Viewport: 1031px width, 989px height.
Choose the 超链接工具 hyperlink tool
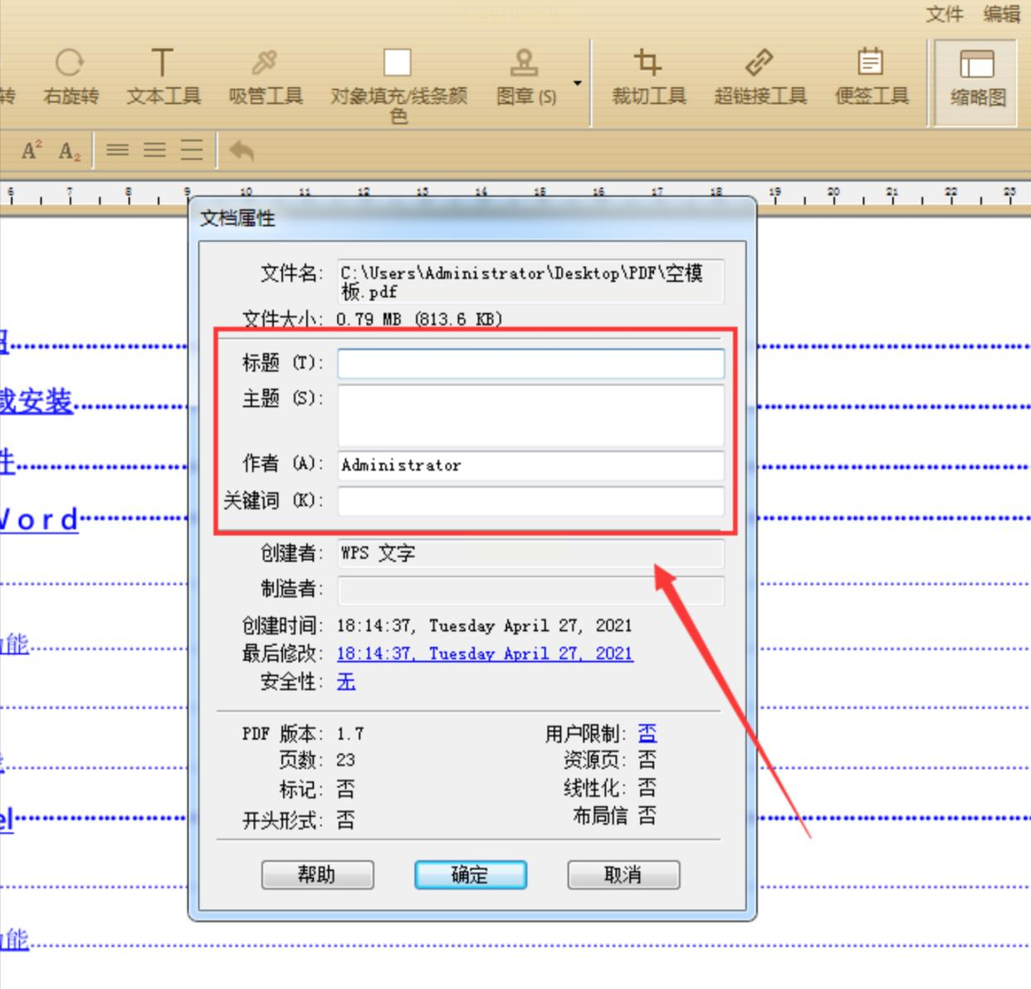tap(760, 77)
